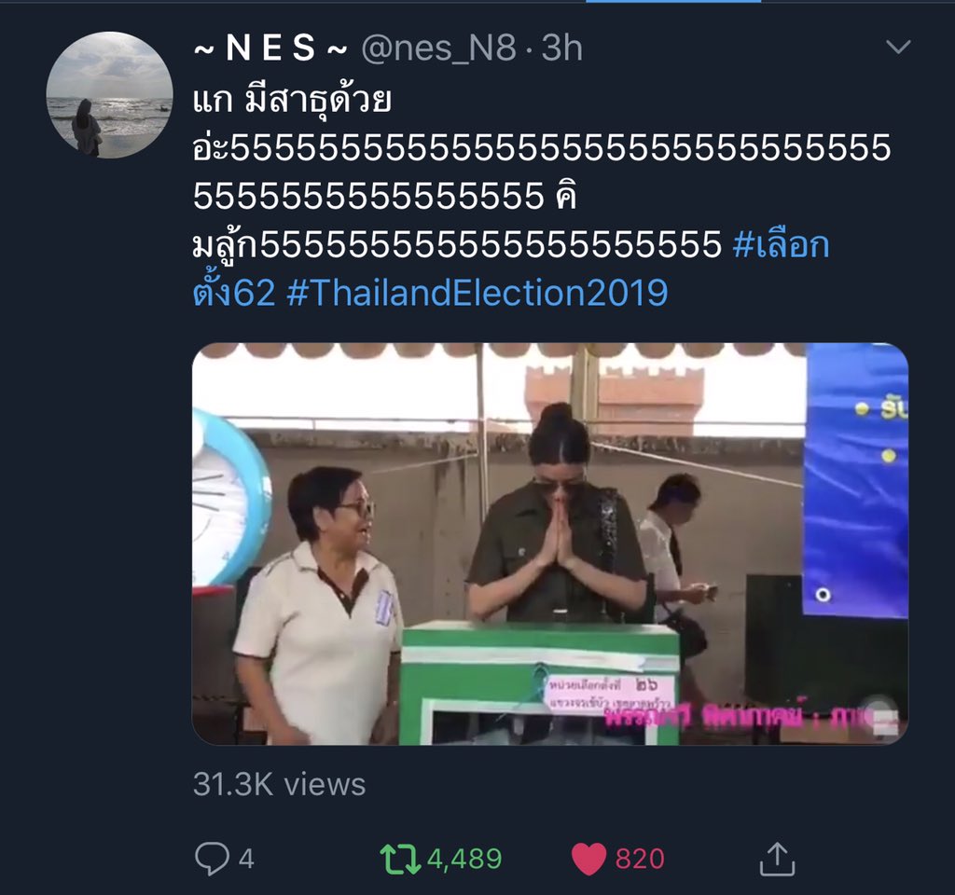Click the 3h timestamp
The height and width of the screenshot is (895, 955).
[x=561, y=48]
